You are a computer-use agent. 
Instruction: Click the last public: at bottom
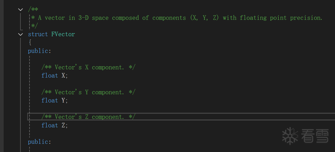click(39, 142)
